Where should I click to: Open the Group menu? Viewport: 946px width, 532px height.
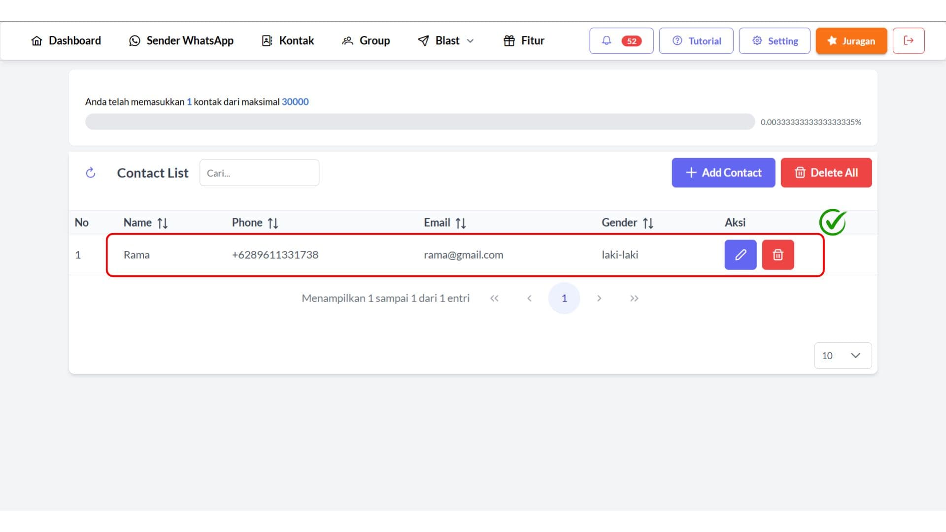[366, 41]
